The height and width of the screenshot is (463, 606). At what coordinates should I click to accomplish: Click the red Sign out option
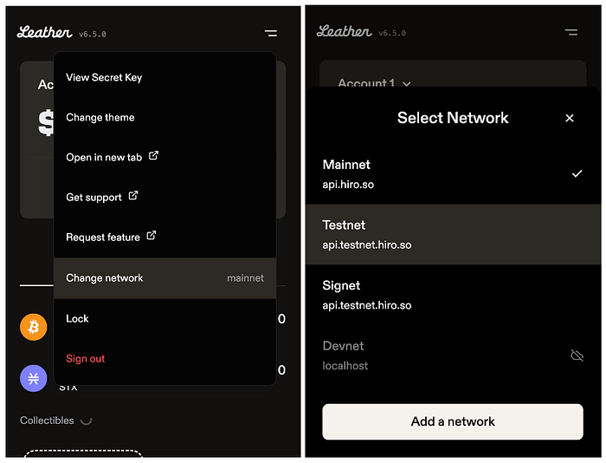point(86,358)
